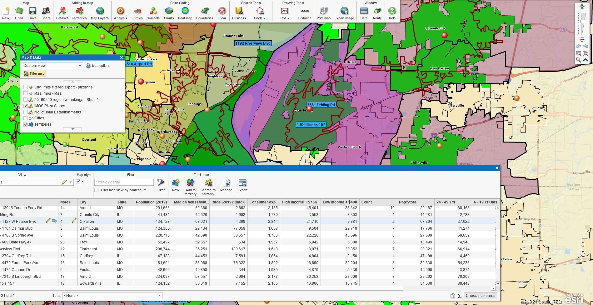This screenshot has height=305, width=593.
Task: Check Filter map view by content
Action: click(97, 190)
